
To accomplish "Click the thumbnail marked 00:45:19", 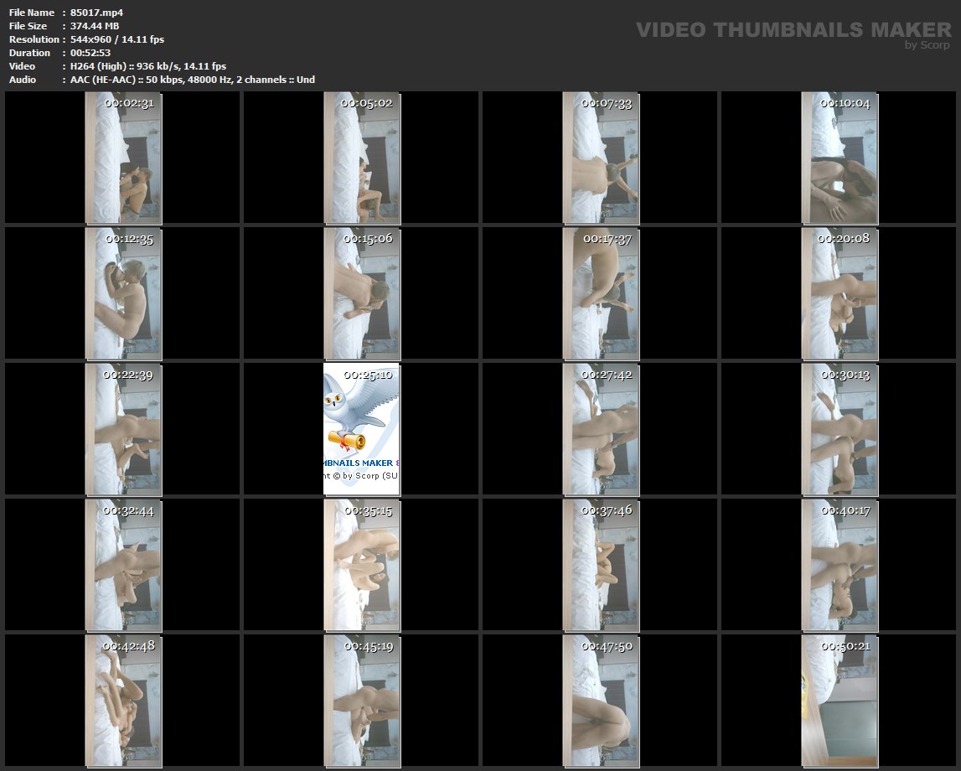I will 361,700.
